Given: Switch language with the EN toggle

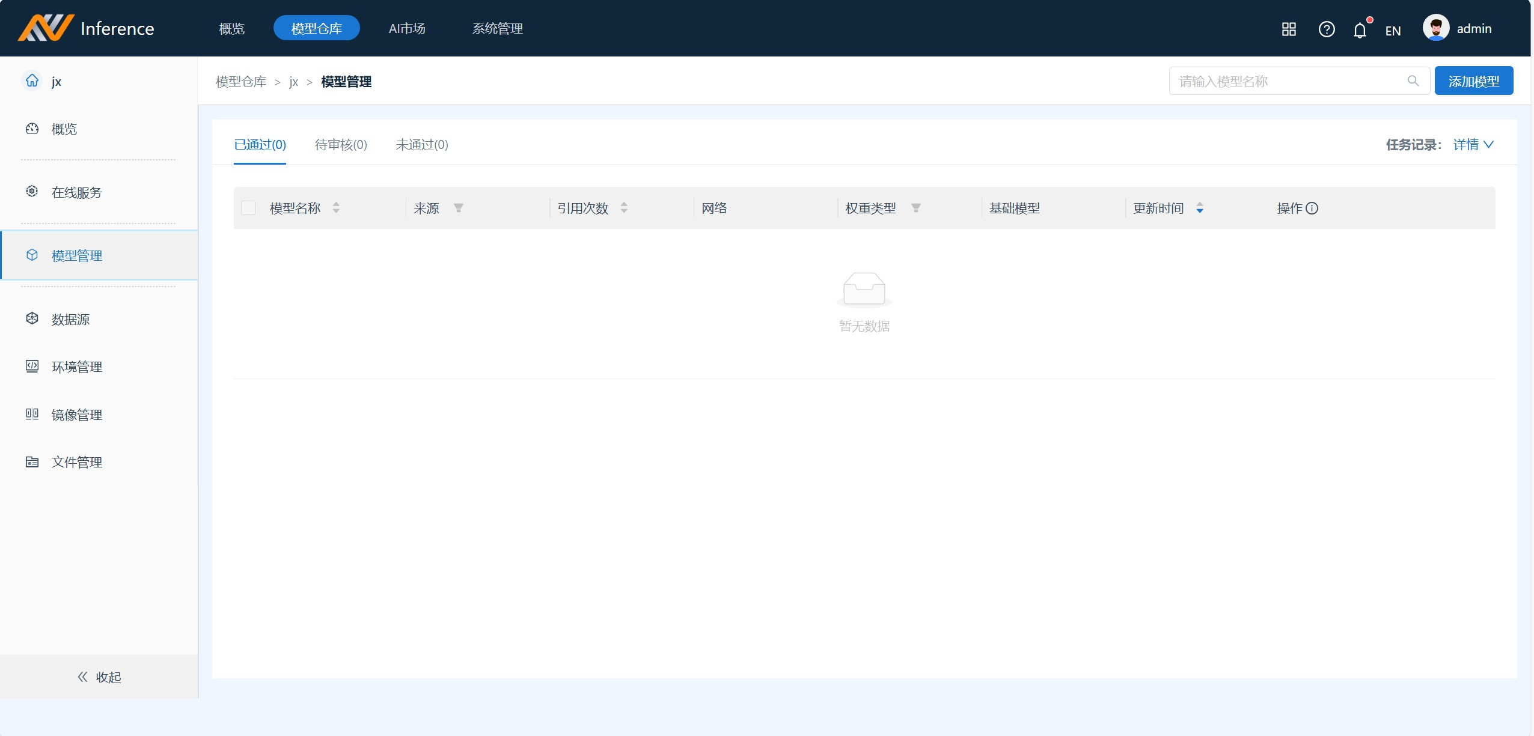Looking at the screenshot, I should point(1392,31).
